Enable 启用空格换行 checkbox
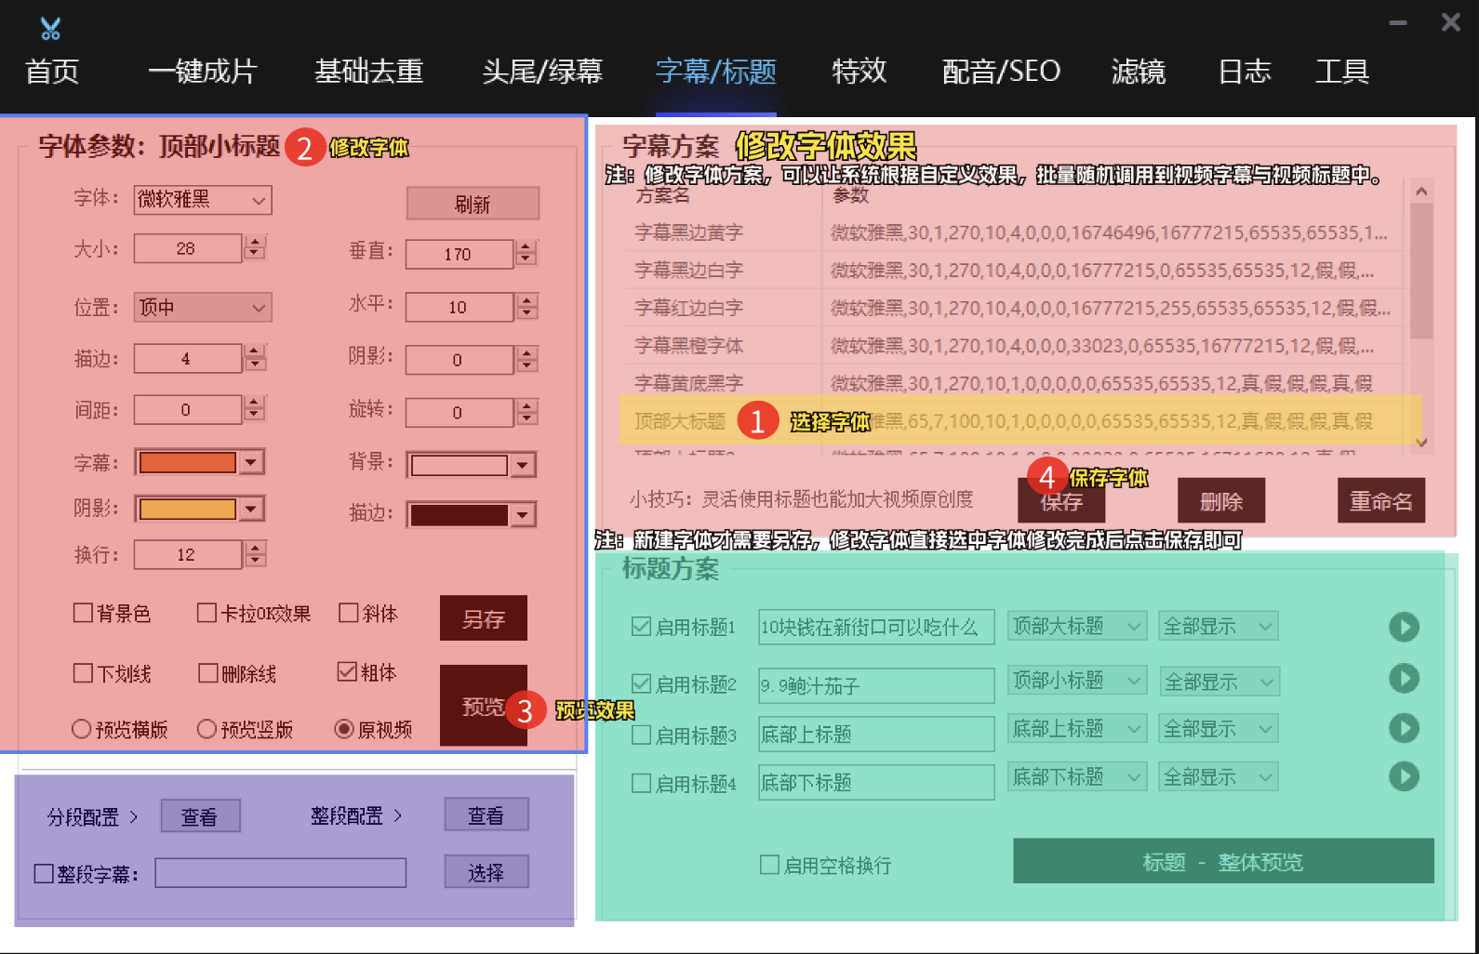Image resolution: width=1479 pixels, height=954 pixels. tap(769, 865)
